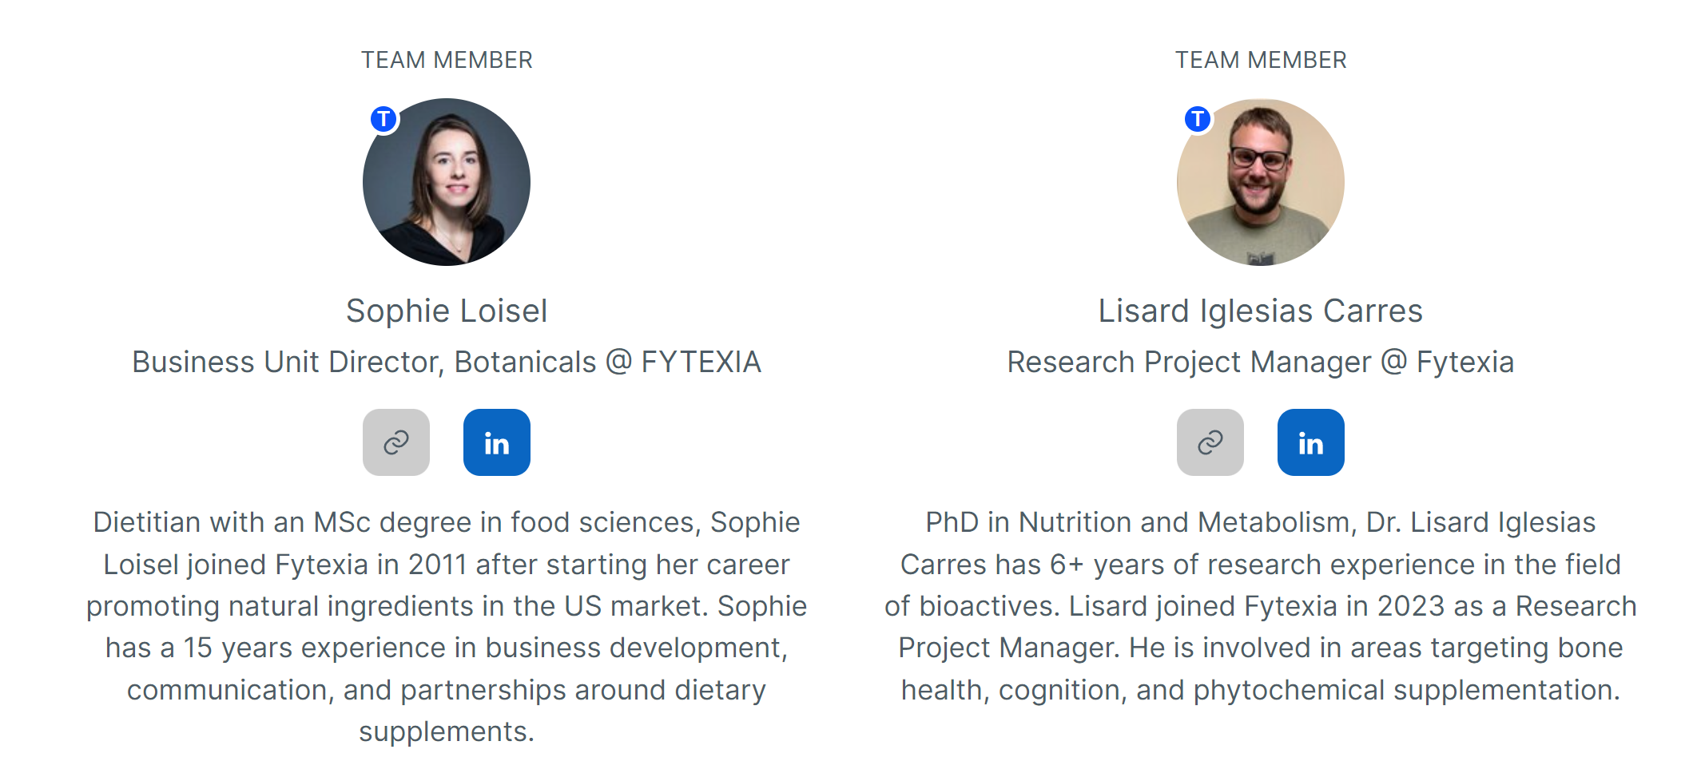Screen dimensions: 1697x765
Task: Select the Business Unit Director, Botanicals title
Action: tap(364, 363)
